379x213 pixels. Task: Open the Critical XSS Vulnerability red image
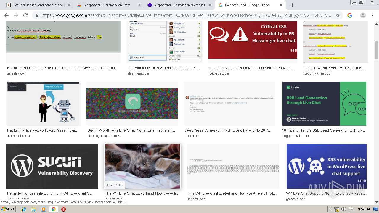pyautogui.click(x=253, y=40)
